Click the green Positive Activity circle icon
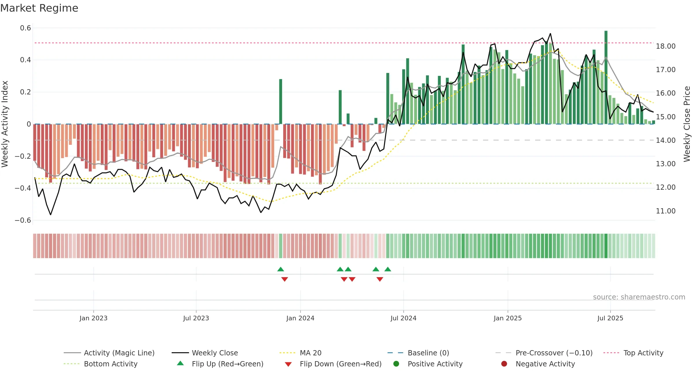 (396, 364)
